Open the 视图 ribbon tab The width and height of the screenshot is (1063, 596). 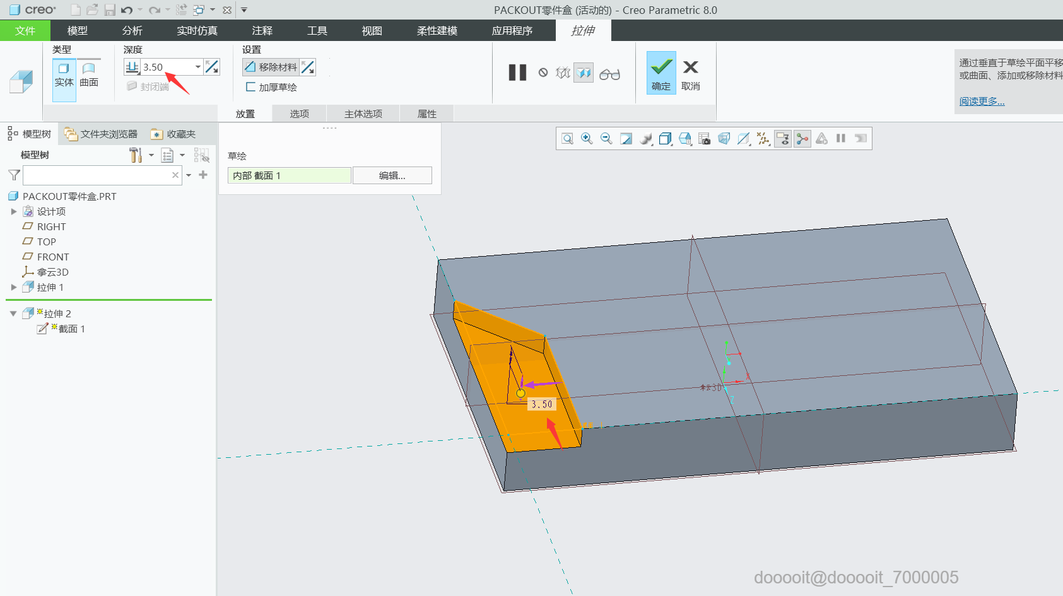coord(372,30)
